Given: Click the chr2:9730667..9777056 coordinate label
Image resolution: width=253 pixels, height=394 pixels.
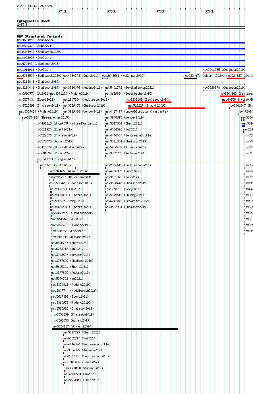Looking at the screenshot, I should click(35, 6).
